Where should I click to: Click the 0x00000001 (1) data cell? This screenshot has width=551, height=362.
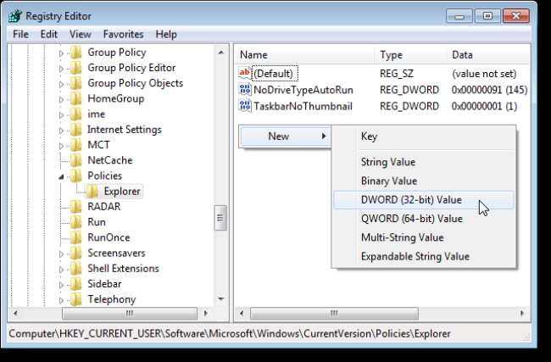484,106
